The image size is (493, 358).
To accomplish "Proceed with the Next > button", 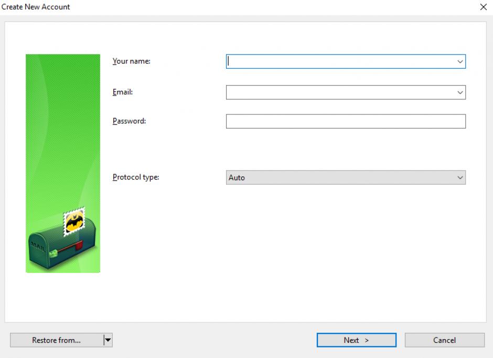I will (356, 340).
